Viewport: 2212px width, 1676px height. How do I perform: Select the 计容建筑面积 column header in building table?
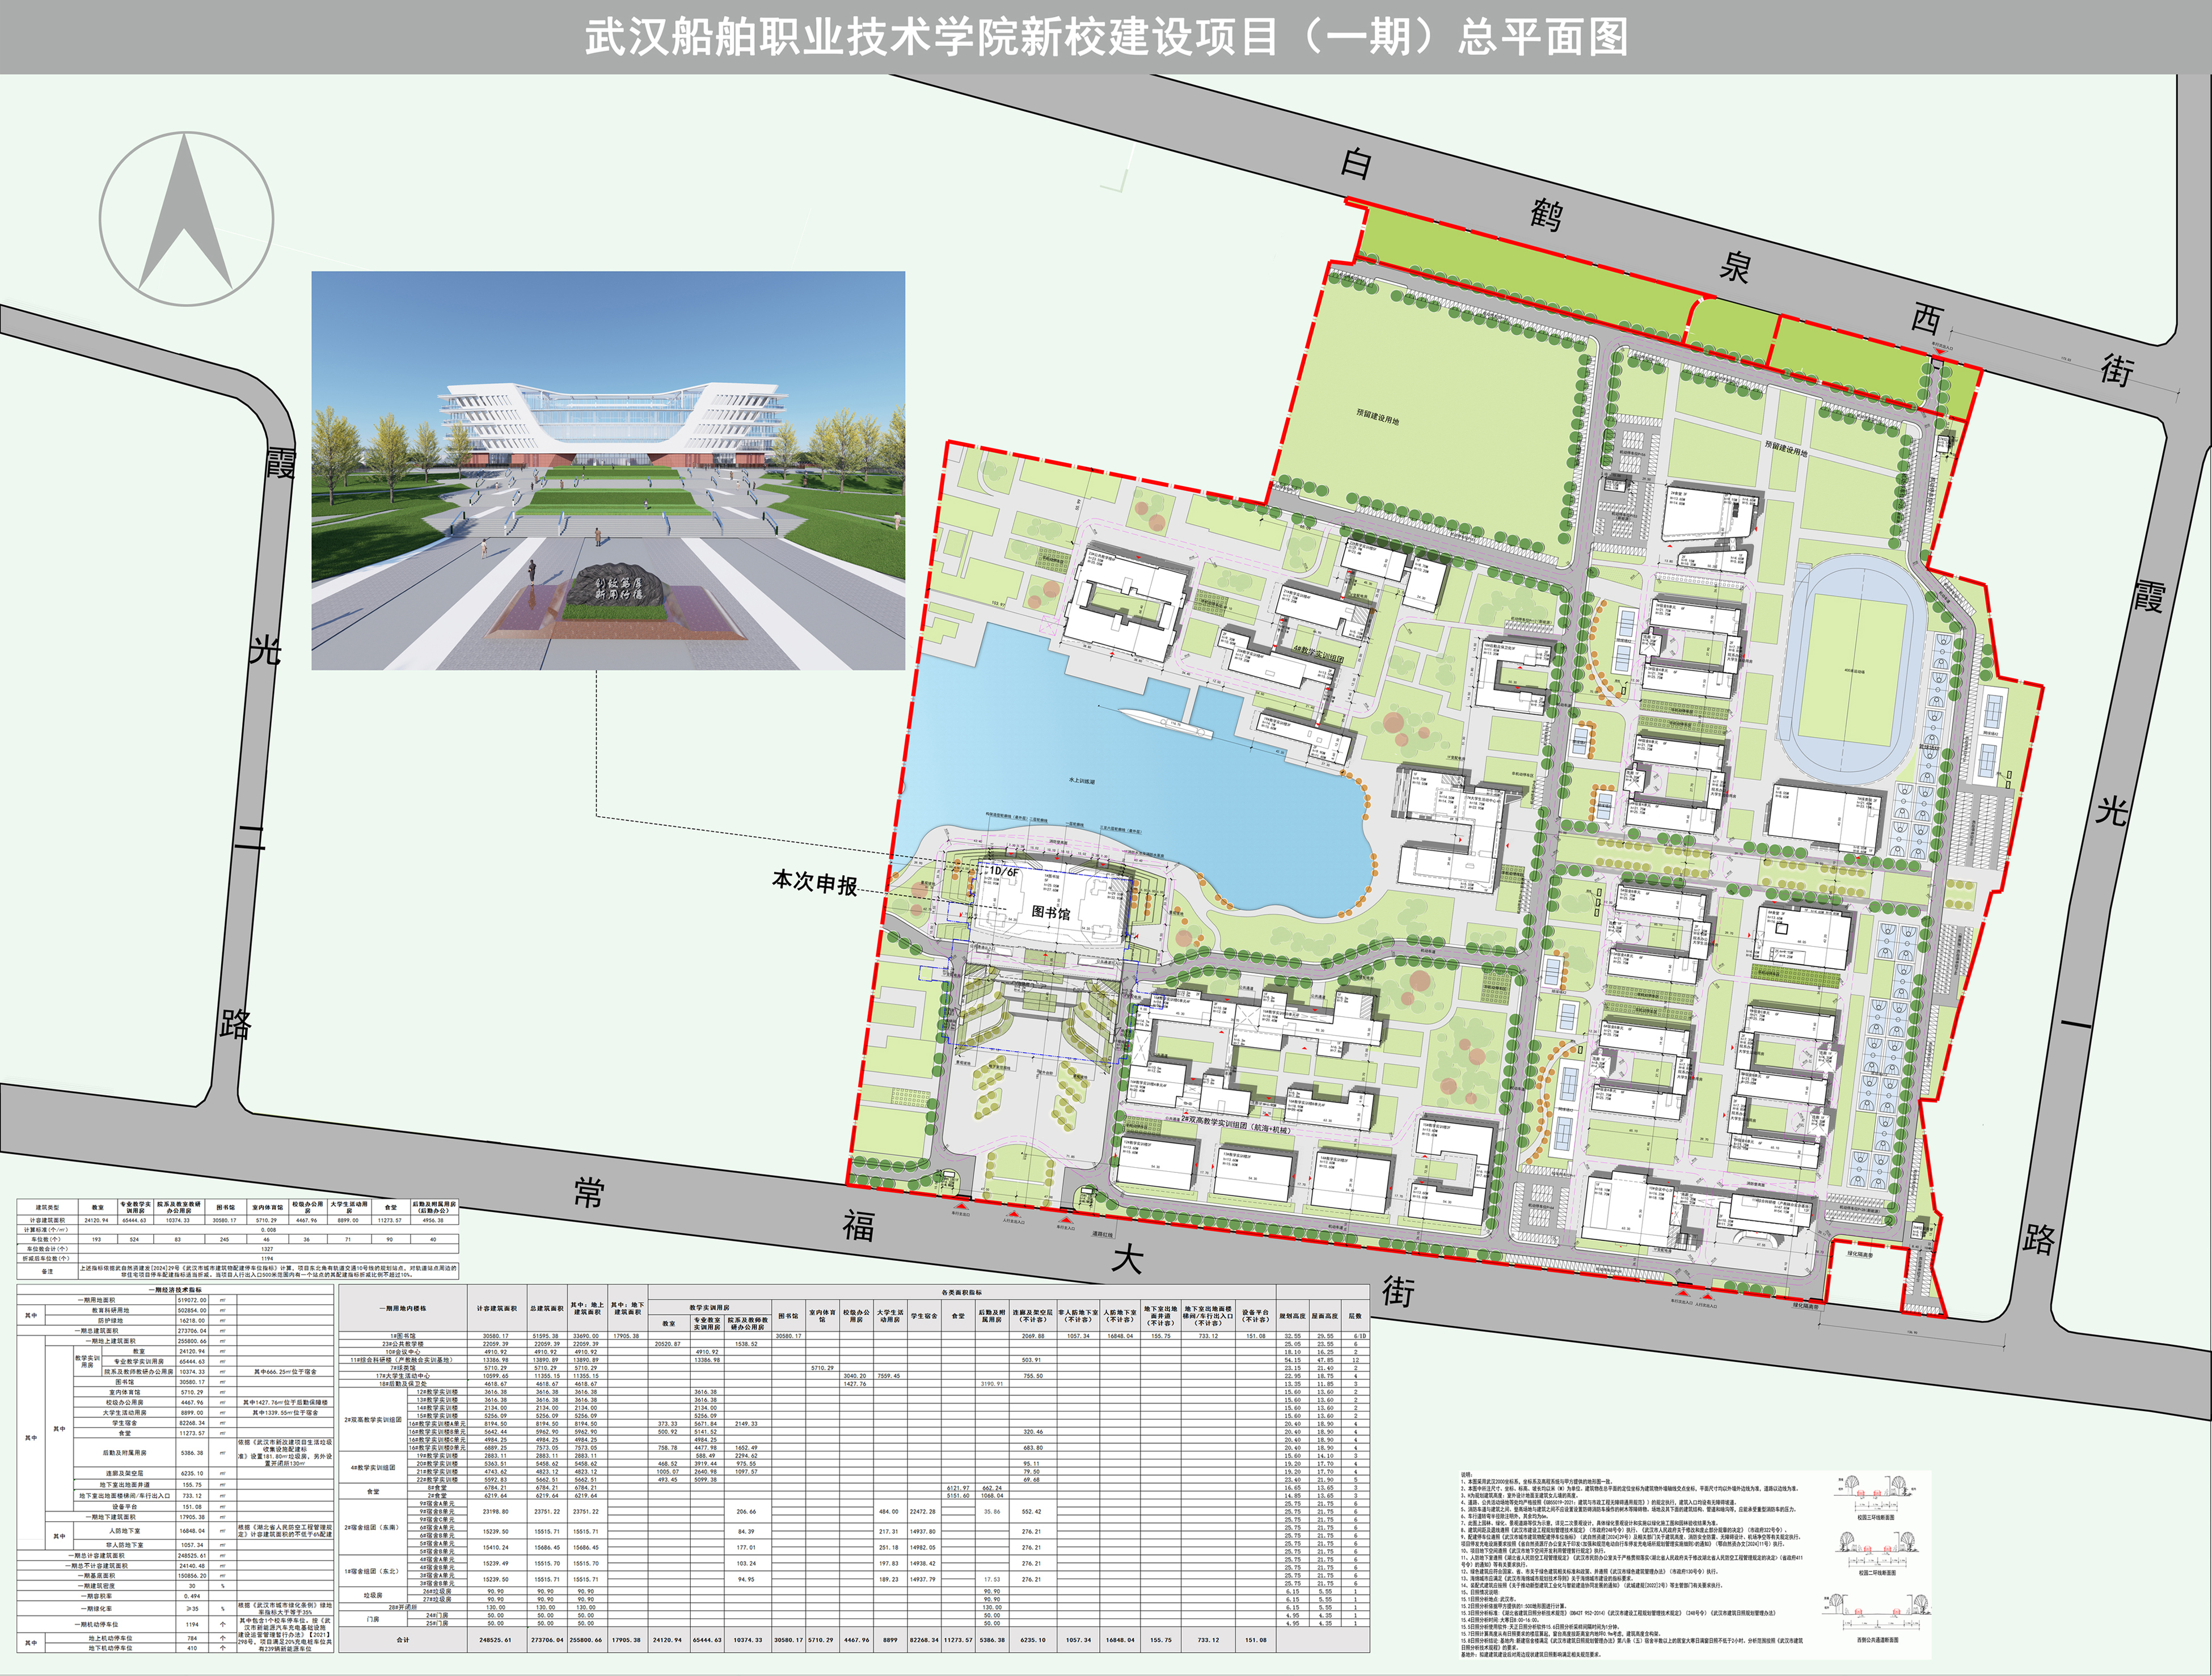pos(496,1309)
